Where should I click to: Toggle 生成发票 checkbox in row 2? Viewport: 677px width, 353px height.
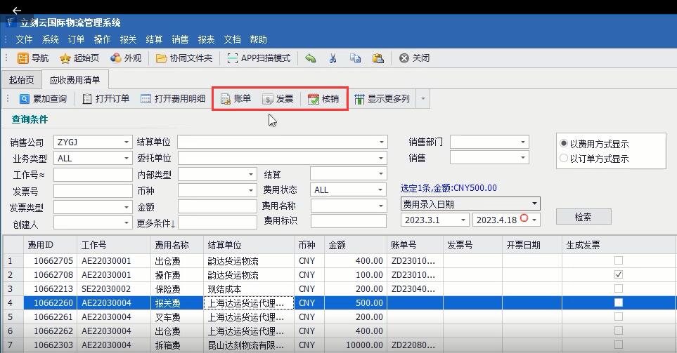[619, 274]
